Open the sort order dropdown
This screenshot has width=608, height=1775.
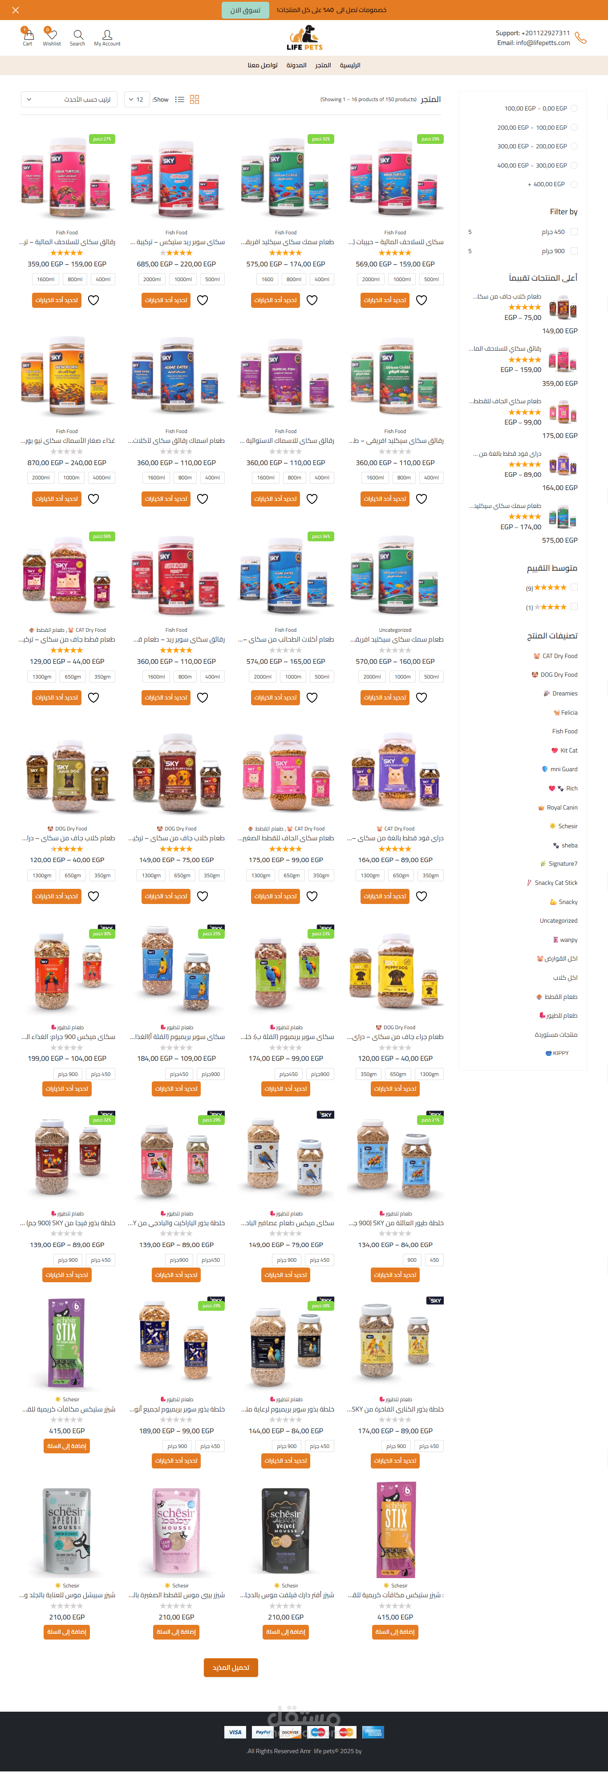pyautogui.click(x=69, y=99)
